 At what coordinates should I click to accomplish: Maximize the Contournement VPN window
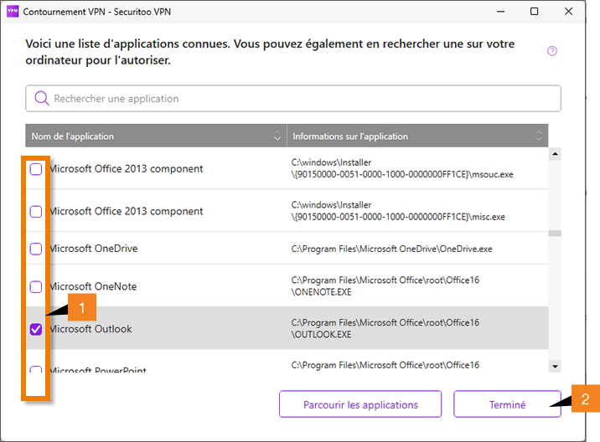click(x=534, y=12)
